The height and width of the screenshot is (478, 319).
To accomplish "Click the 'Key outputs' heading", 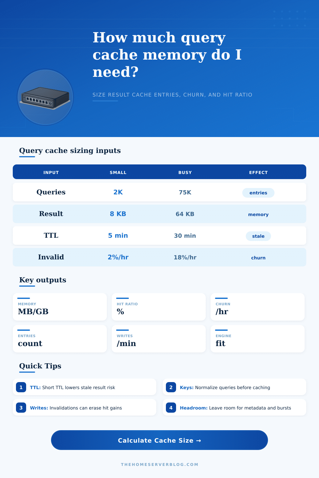I will click(x=43, y=280).
